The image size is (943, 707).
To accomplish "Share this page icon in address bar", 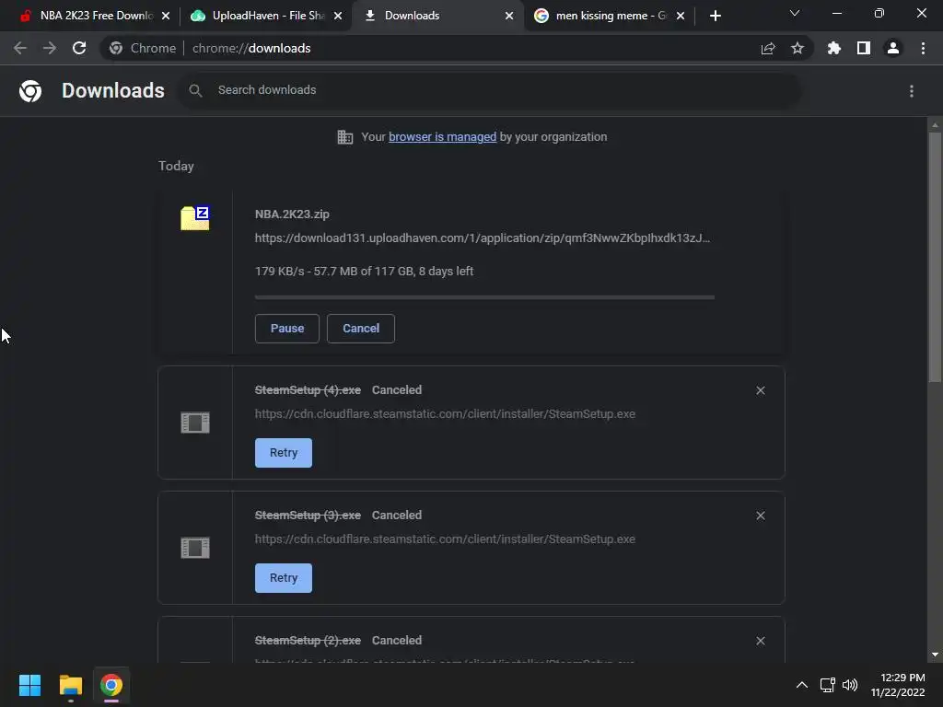I will pos(768,48).
